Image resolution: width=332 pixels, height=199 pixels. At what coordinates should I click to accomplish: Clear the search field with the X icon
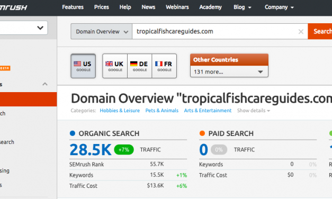[x=301, y=32]
